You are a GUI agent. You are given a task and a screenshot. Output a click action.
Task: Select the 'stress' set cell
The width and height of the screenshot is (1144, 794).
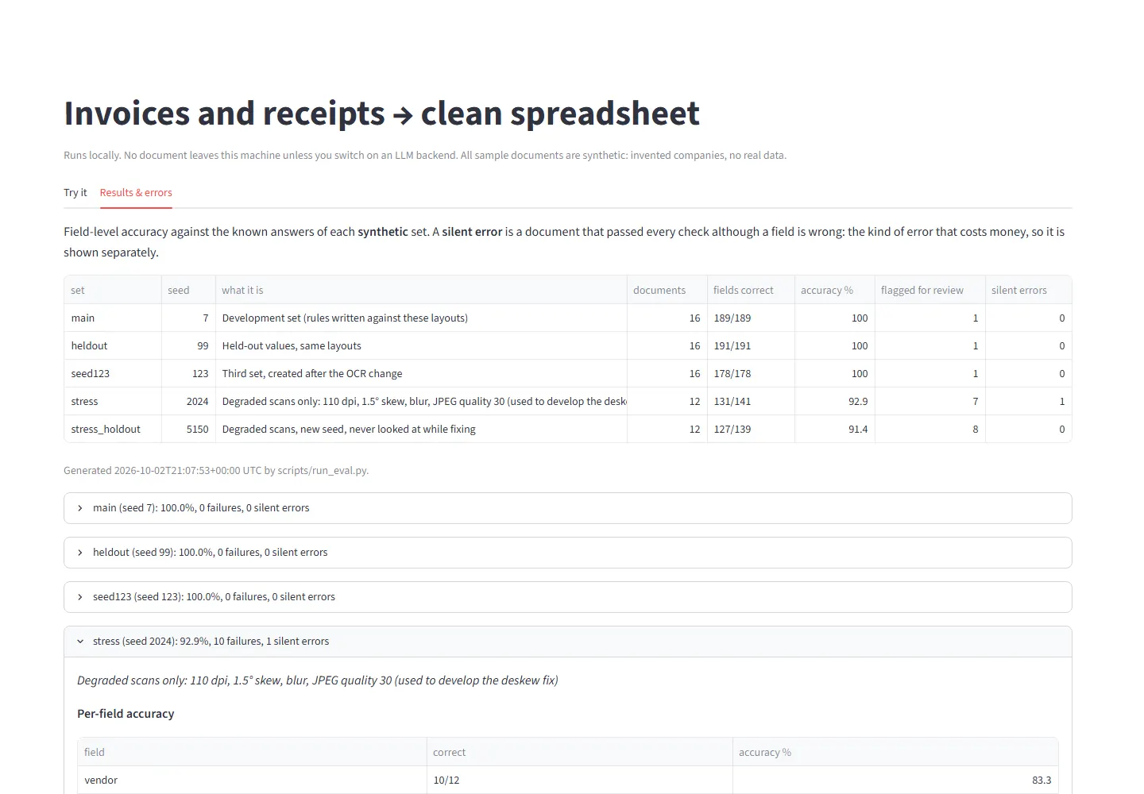pyautogui.click(x=113, y=401)
